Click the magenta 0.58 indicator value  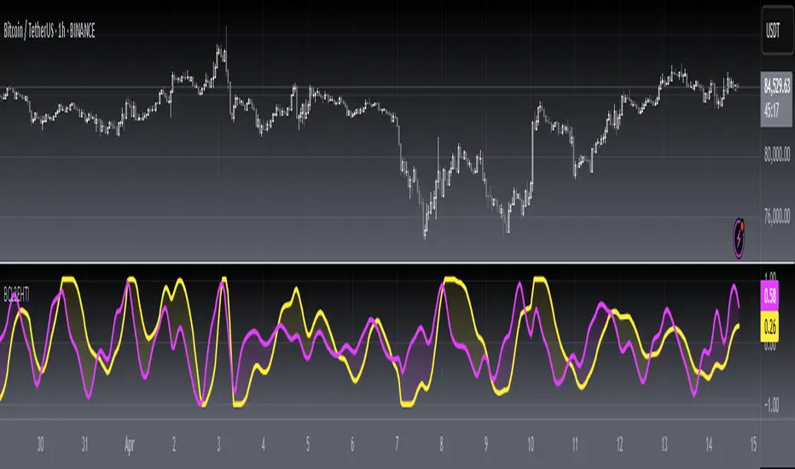click(770, 295)
